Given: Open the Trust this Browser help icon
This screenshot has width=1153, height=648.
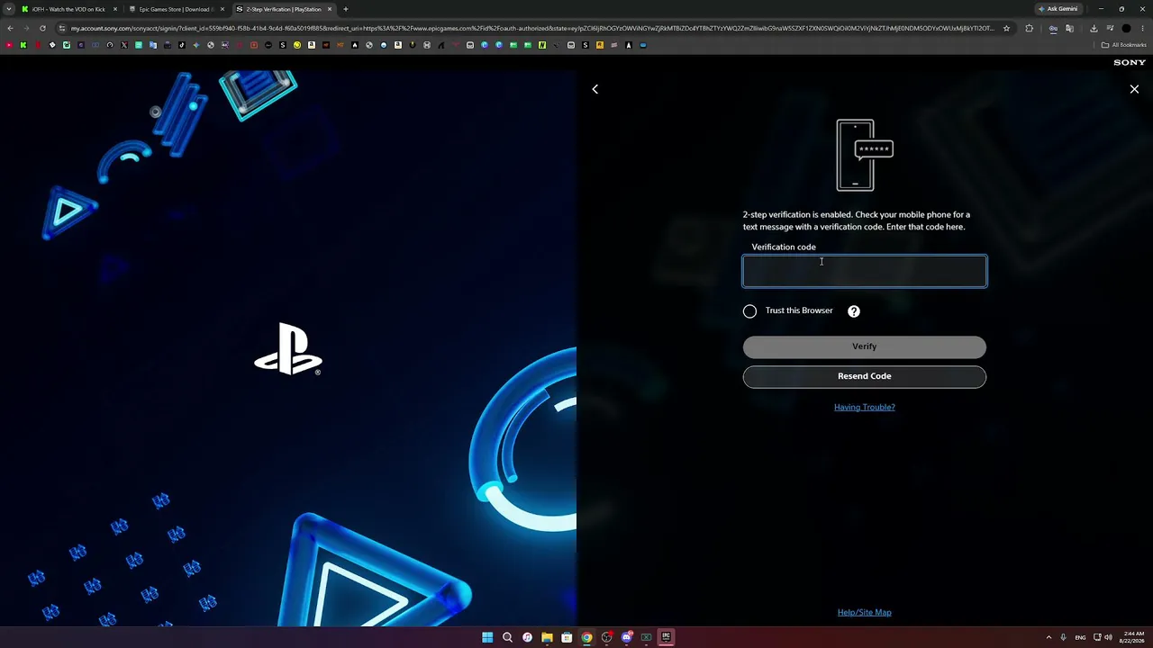Looking at the screenshot, I should [854, 311].
